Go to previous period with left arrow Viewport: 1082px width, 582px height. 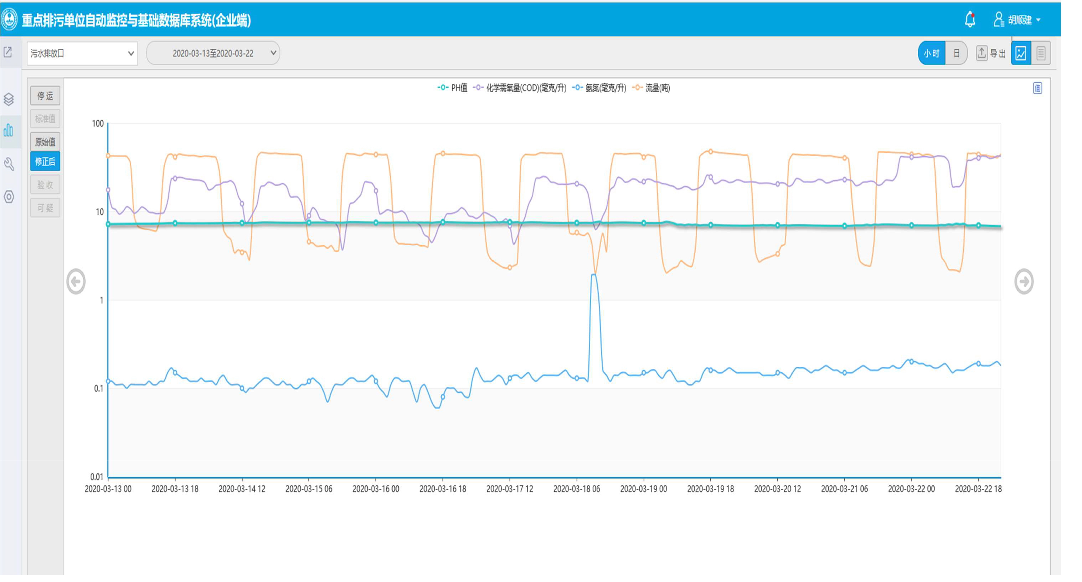tap(76, 281)
